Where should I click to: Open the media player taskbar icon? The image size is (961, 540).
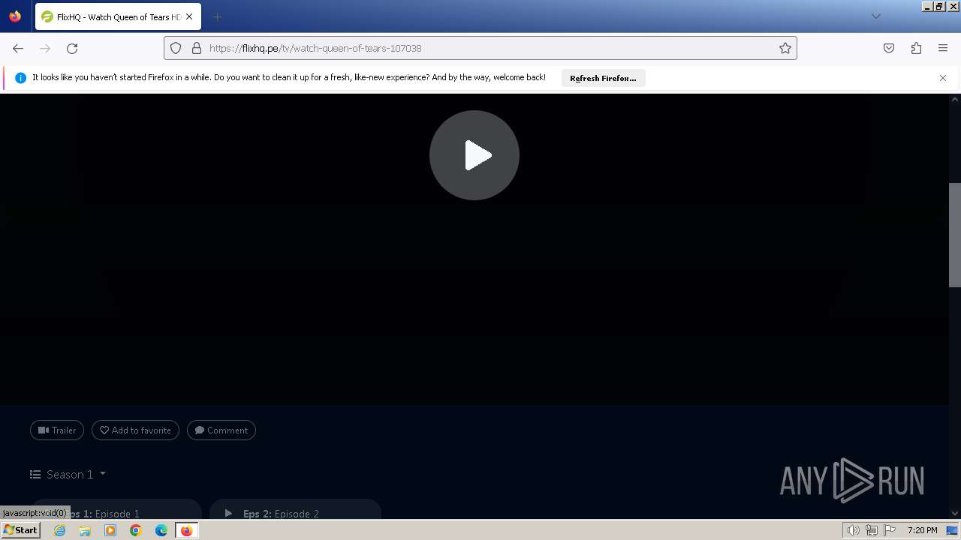[x=110, y=530]
